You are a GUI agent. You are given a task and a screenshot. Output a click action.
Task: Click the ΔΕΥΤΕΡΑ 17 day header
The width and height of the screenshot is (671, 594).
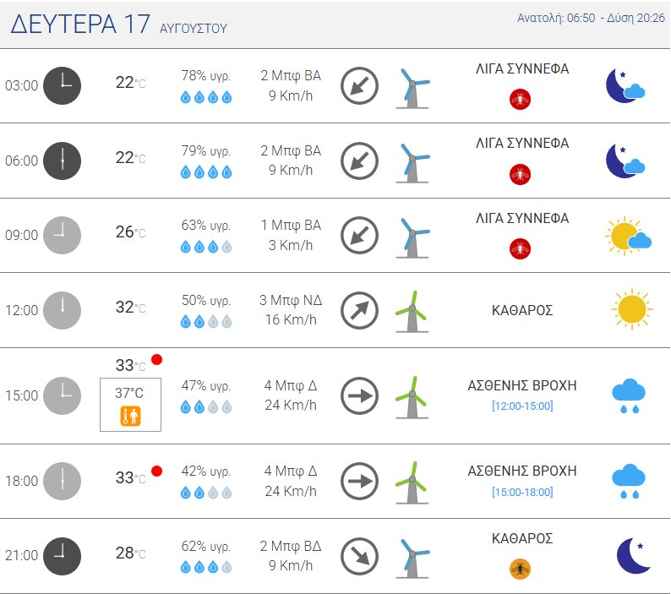pyautogui.click(x=80, y=24)
